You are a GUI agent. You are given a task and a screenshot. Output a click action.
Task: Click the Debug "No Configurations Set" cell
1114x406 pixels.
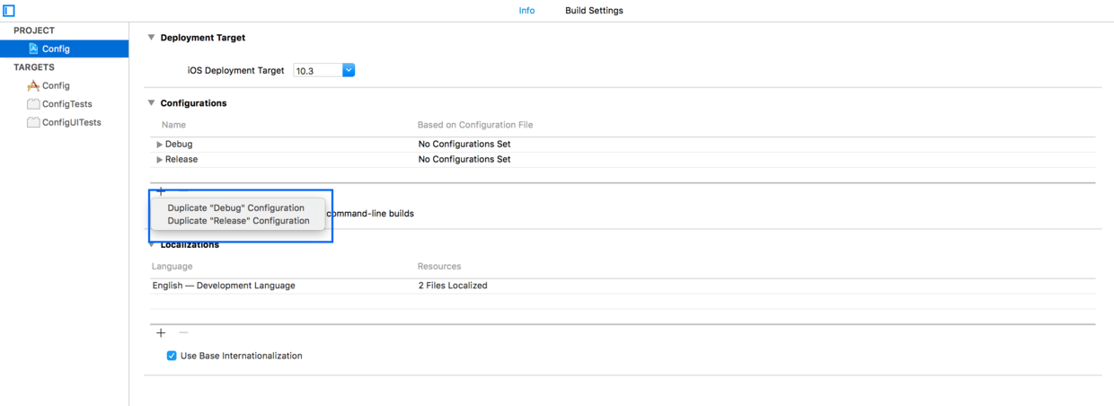[x=464, y=144]
